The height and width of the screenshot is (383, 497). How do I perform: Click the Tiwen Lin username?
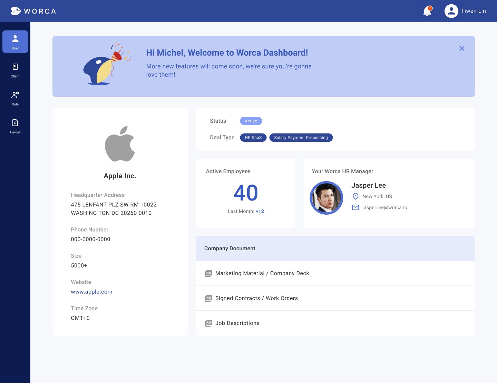click(x=474, y=11)
